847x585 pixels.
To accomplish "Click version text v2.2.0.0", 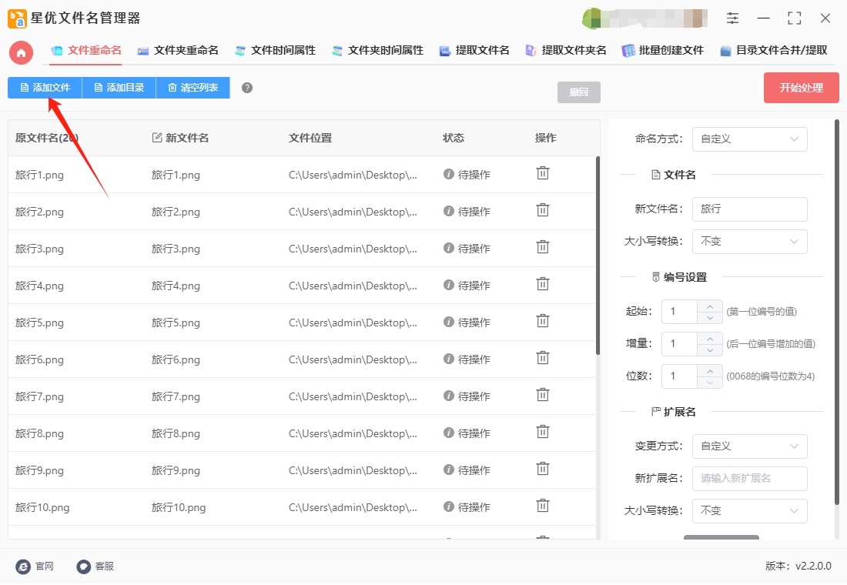I will pyautogui.click(x=814, y=566).
